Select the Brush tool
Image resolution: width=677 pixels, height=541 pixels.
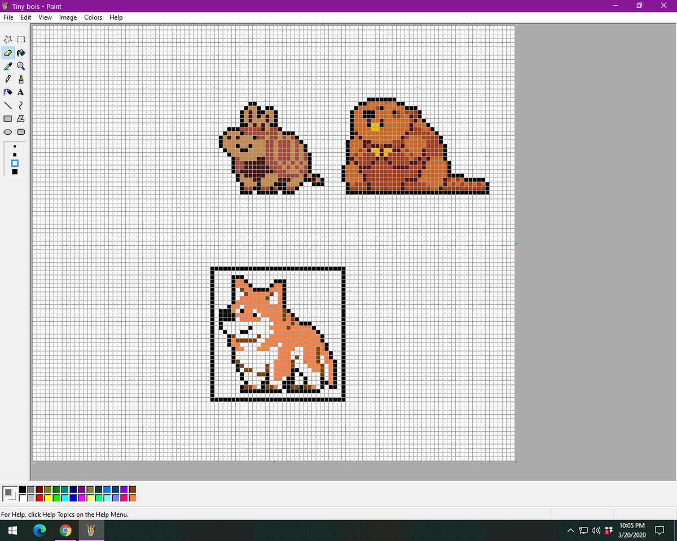(21, 79)
